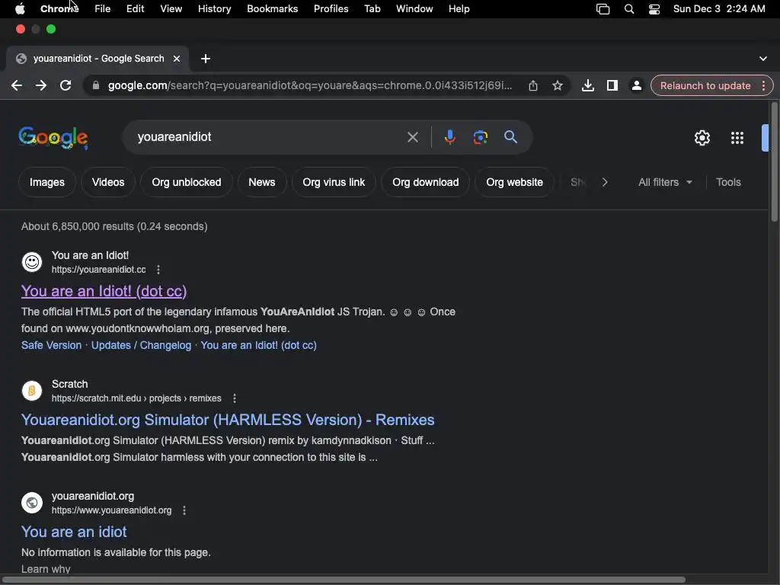Open the Chrome profile avatar icon

[636, 85]
